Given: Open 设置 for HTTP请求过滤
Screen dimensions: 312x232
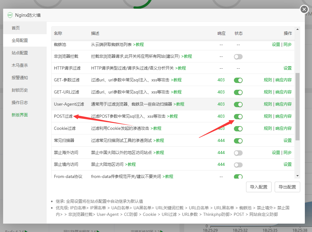Looking at the screenshot, I should click(x=288, y=68).
